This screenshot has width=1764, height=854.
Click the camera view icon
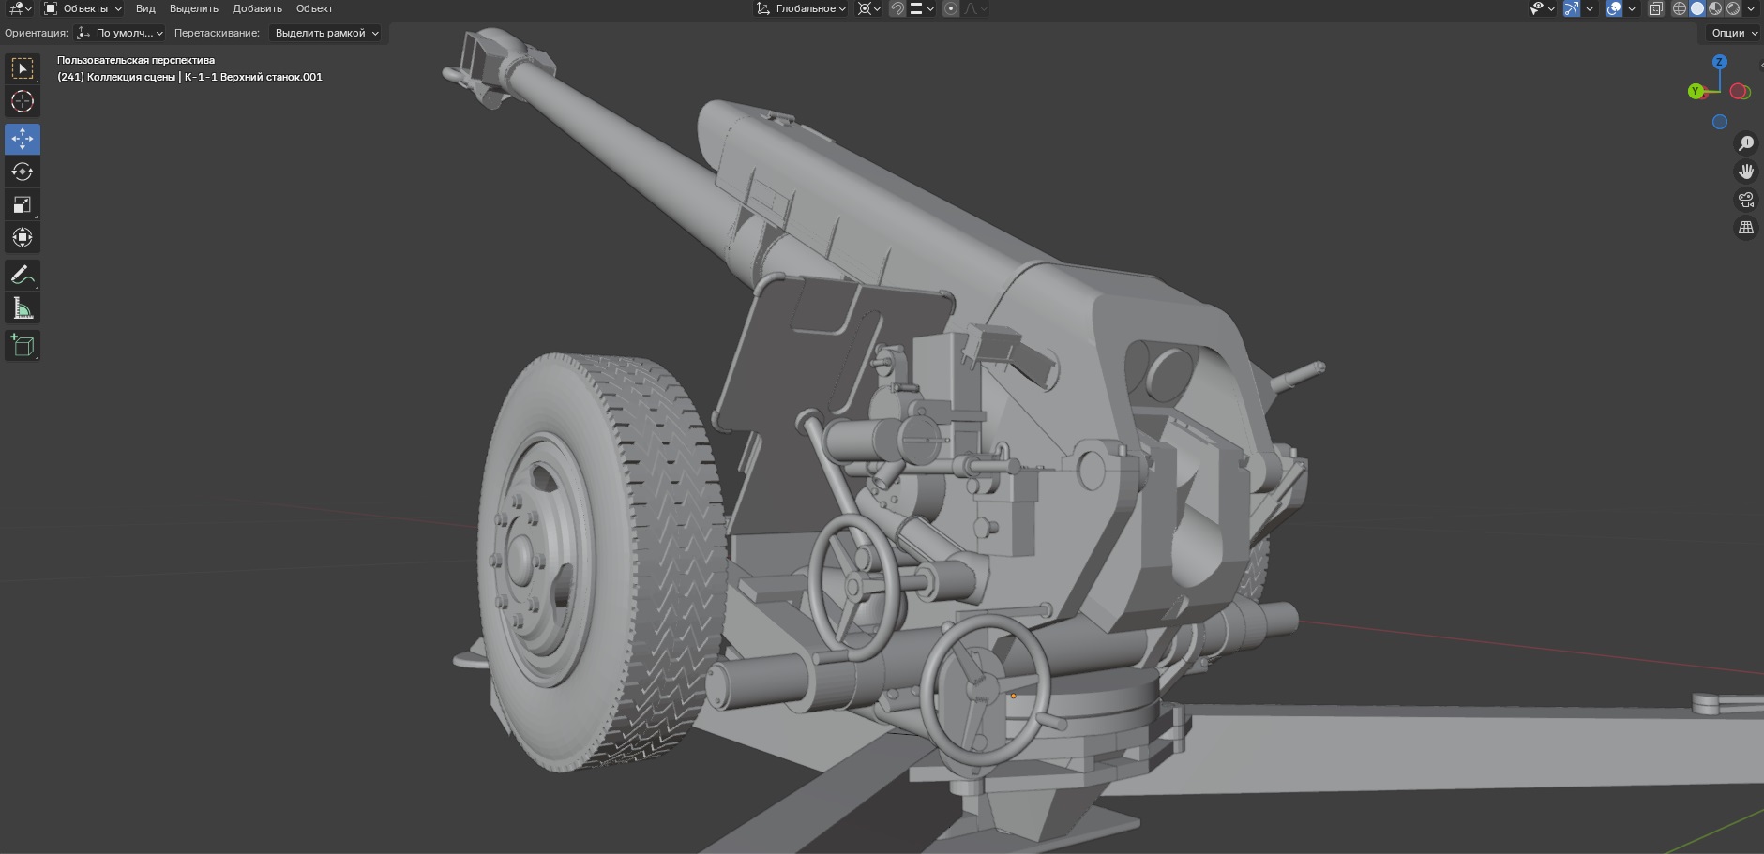(1746, 200)
